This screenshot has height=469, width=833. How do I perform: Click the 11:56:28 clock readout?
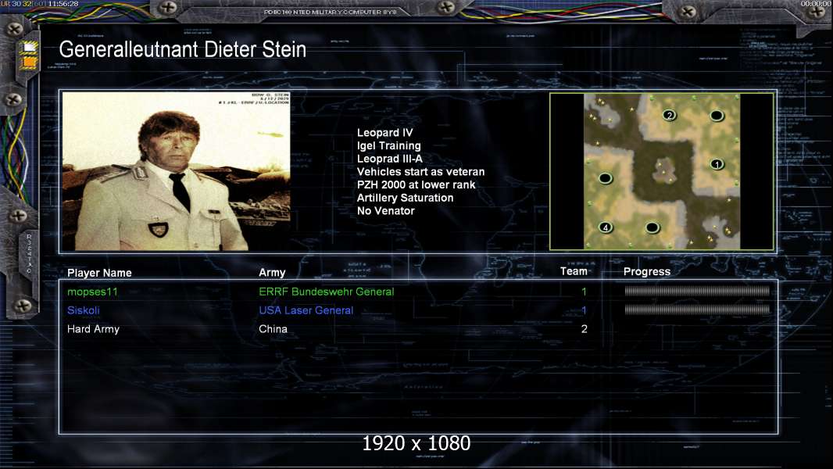[63, 4]
